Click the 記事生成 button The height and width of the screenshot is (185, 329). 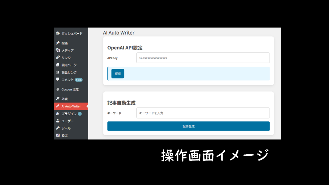(188, 126)
